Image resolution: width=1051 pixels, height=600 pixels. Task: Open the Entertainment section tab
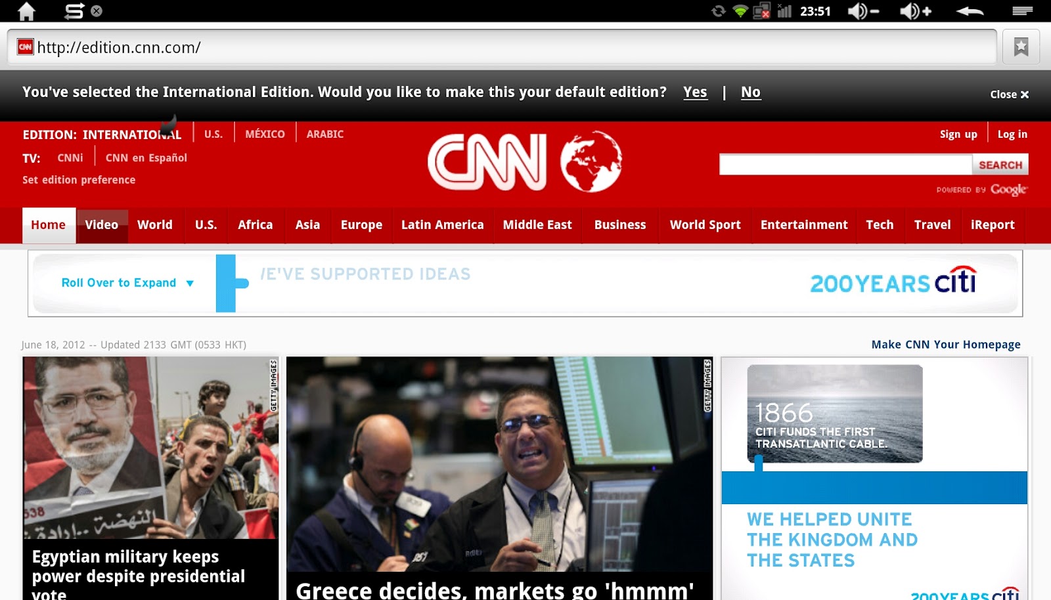804,225
